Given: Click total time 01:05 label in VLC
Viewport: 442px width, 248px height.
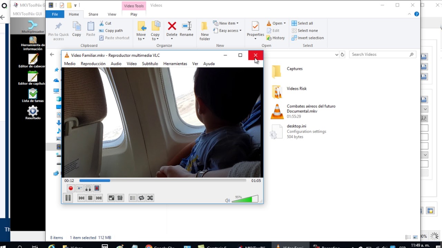Looking at the screenshot, I should pyautogui.click(x=256, y=180).
